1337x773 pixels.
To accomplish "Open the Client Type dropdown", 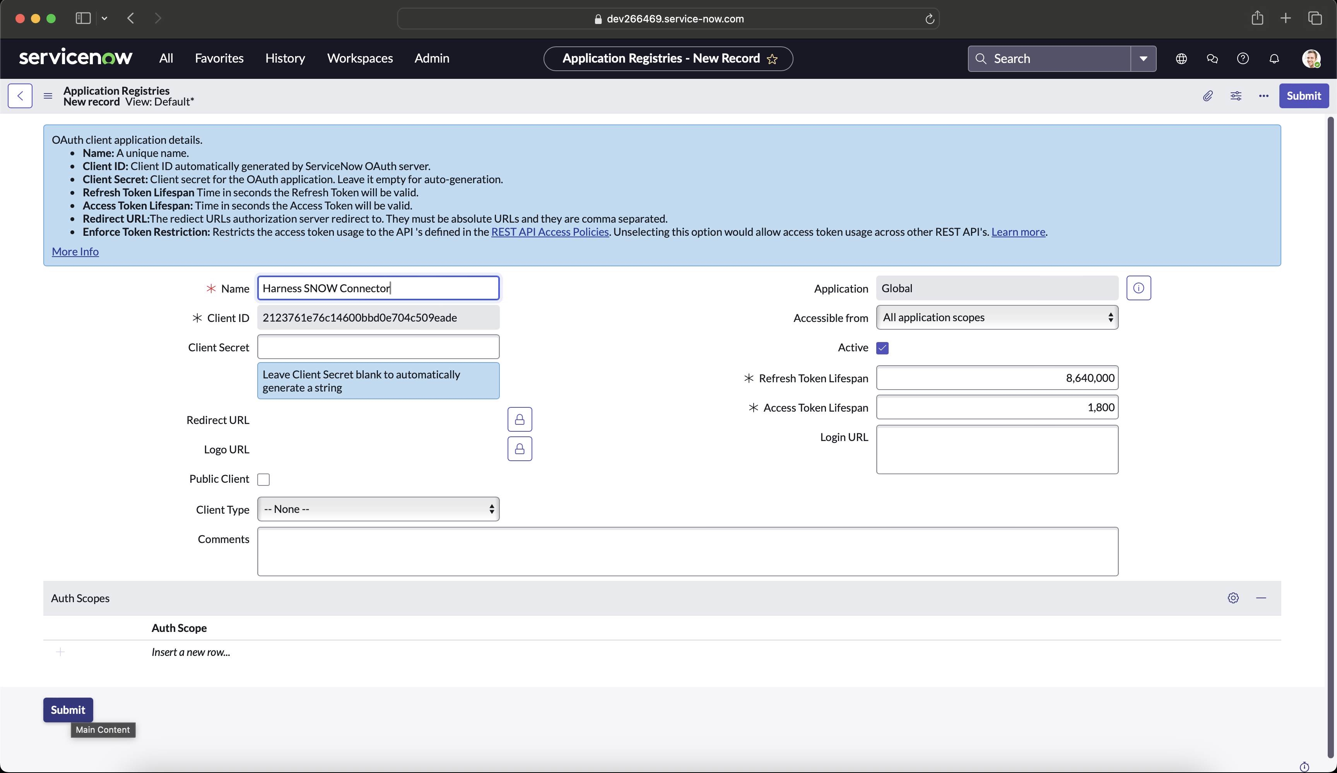I will coord(378,509).
